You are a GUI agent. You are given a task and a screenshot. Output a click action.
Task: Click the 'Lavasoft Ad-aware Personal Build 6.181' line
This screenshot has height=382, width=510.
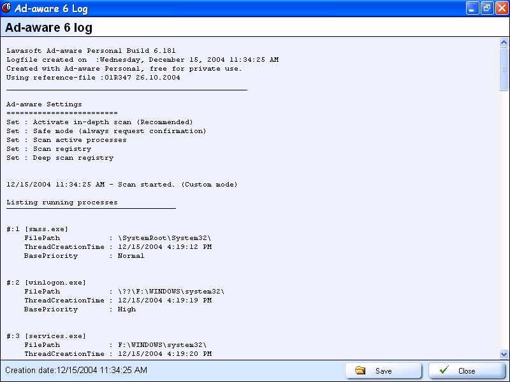tap(91, 51)
